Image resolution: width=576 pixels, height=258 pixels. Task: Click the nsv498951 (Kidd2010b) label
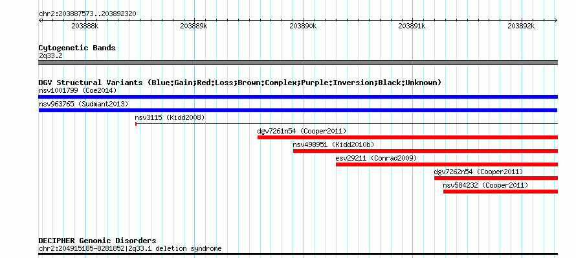[x=333, y=144]
